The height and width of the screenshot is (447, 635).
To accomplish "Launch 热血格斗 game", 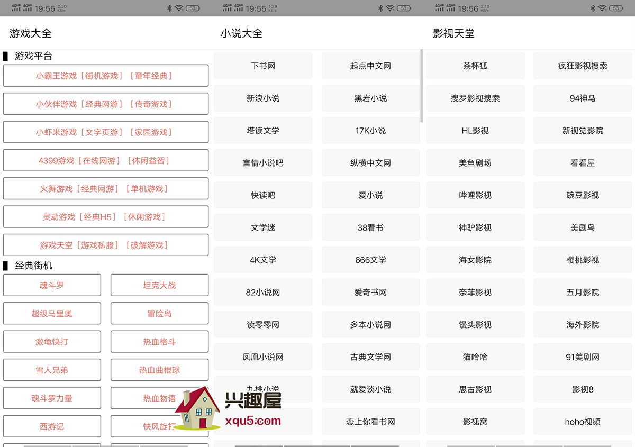I will [x=159, y=342].
